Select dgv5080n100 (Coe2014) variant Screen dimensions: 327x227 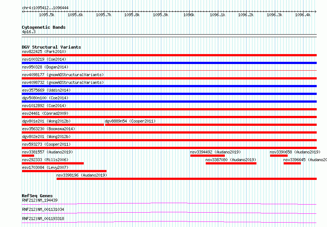(x=45, y=98)
